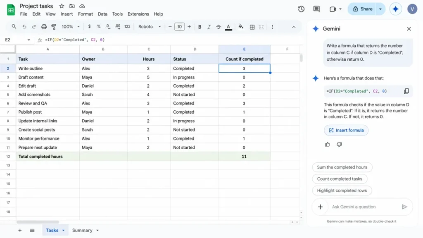423x238 pixels.
Task: Redo the last action
Action: (34, 27)
